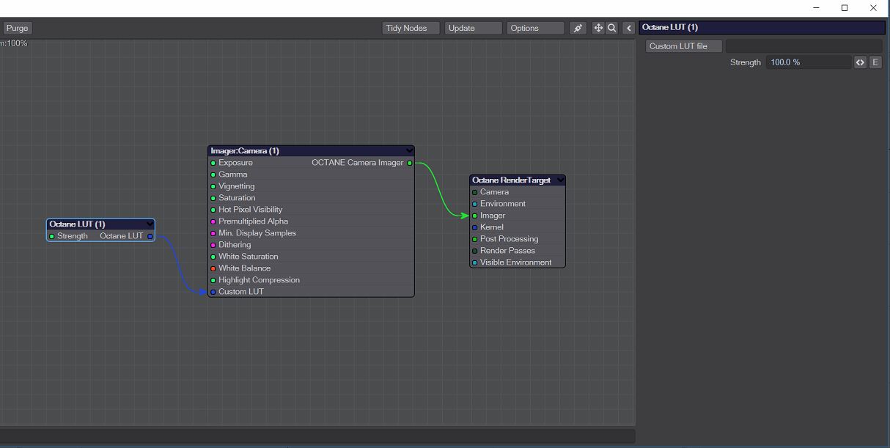Click the Render Passes input connector
The height and width of the screenshot is (448, 890).
pyautogui.click(x=475, y=251)
